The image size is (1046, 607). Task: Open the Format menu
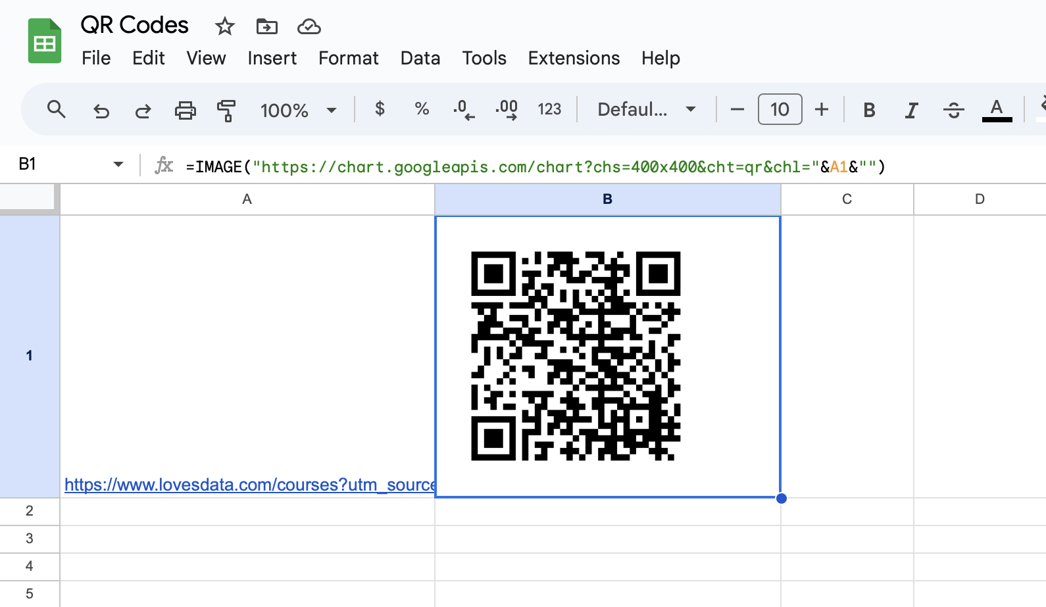[348, 58]
